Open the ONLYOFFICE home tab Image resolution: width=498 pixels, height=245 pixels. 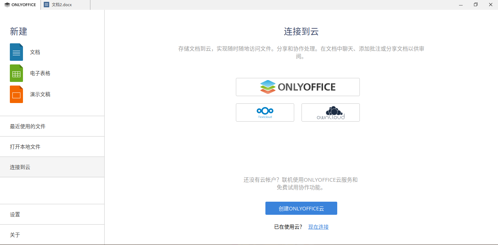coord(20,5)
